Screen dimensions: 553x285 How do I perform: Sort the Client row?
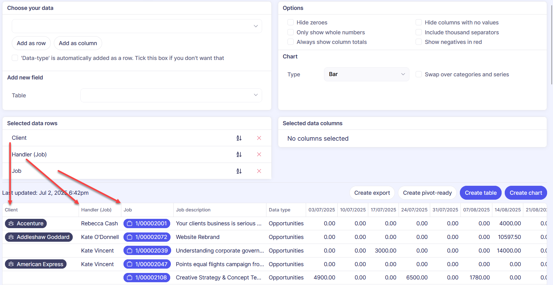pos(239,138)
